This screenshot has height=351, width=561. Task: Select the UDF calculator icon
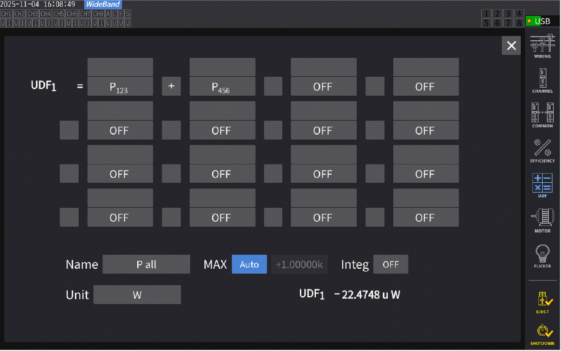pos(542,186)
